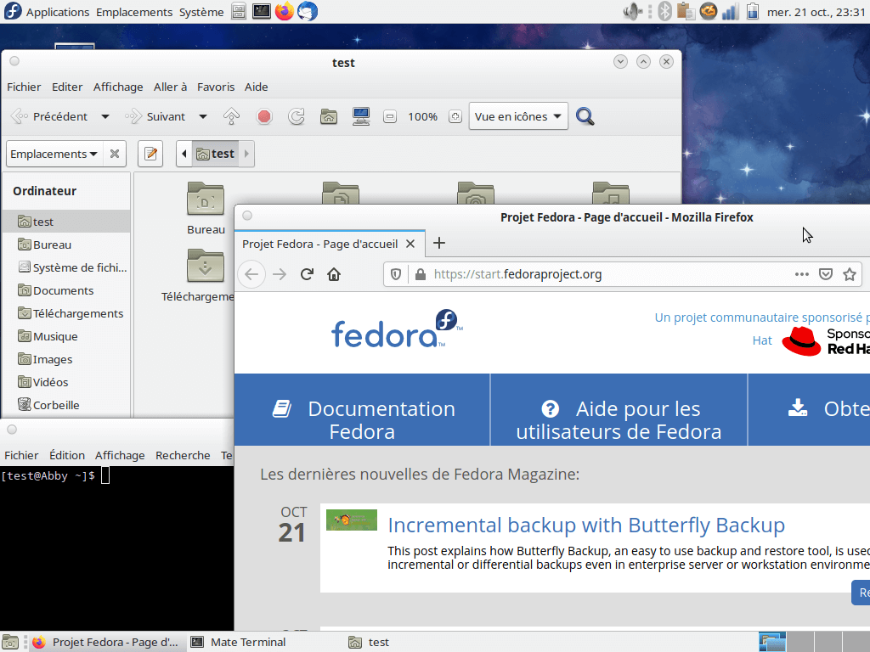870x652 pixels.
Task: Open Incremental backup with Butterfly Backup article
Action: (586, 525)
